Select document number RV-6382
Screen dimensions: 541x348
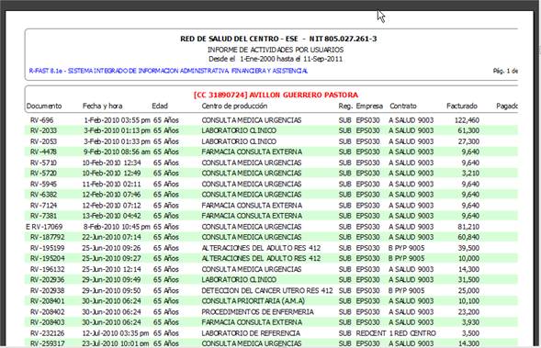(x=43, y=195)
